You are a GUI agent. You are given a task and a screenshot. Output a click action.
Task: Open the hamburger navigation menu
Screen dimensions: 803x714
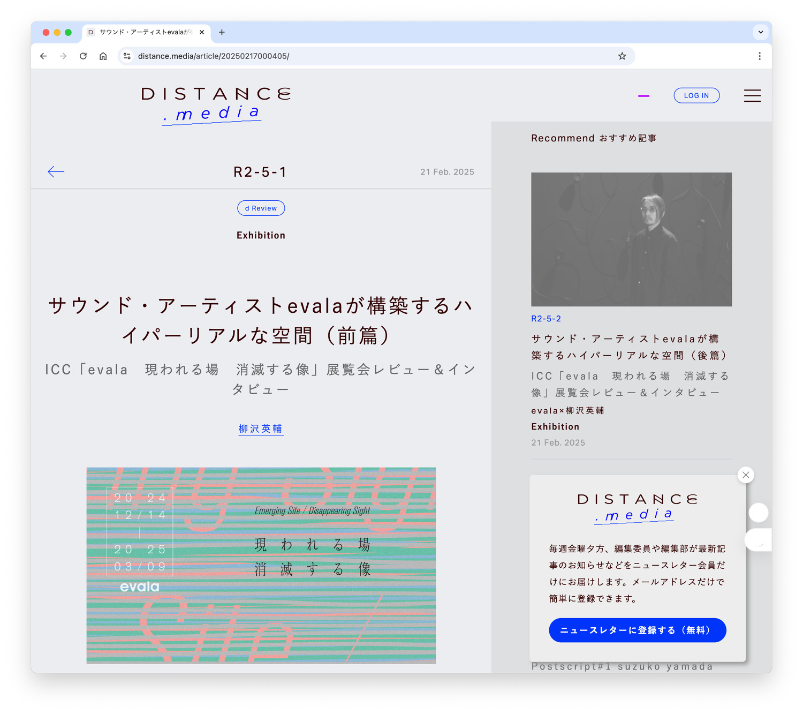click(x=752, y=95)
